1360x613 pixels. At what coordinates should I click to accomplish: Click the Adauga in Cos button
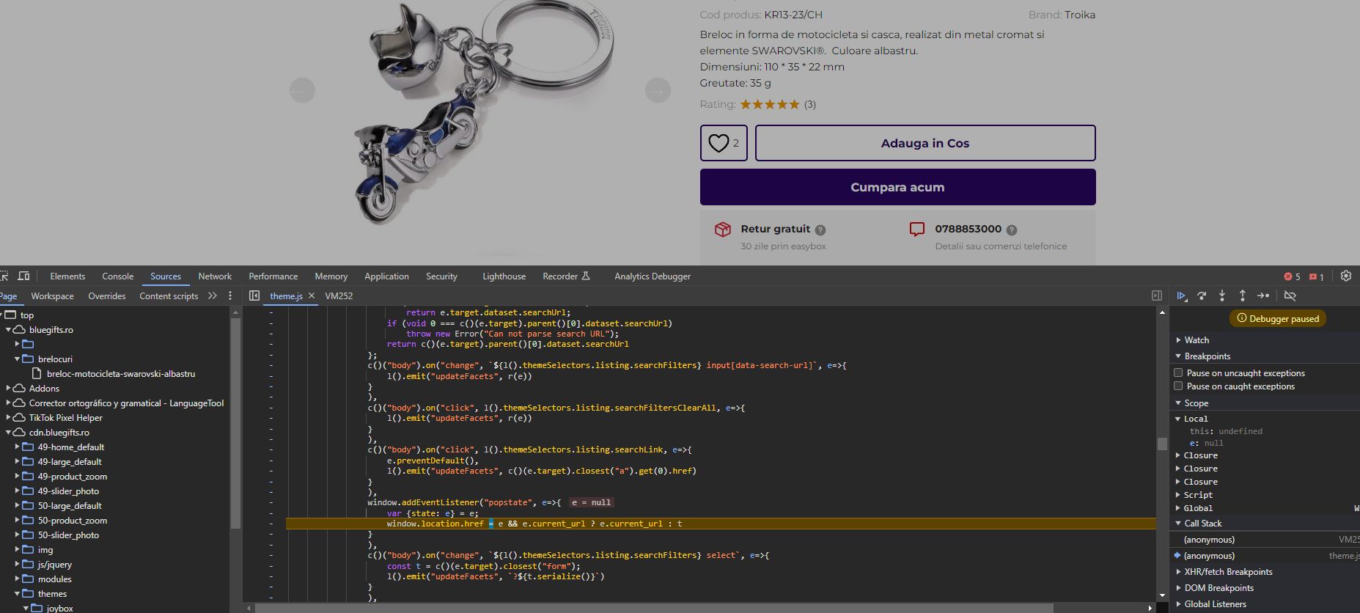[925, 143]
